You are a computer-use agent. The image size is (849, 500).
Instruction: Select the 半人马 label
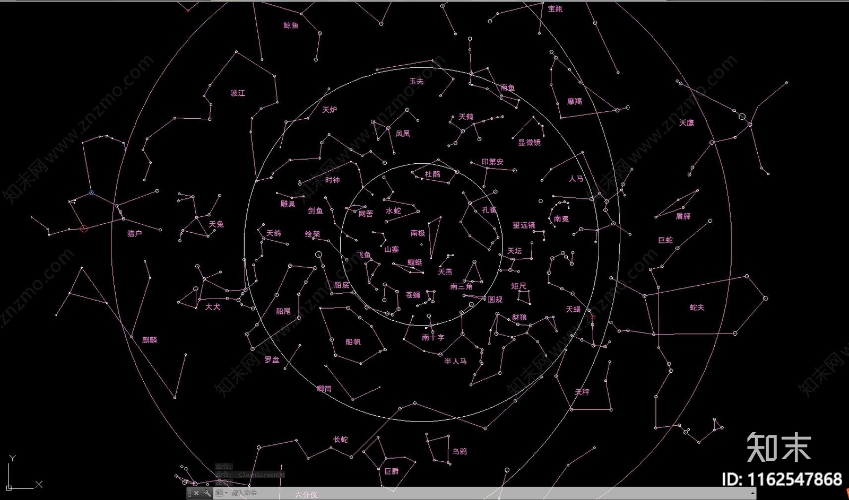455,361
